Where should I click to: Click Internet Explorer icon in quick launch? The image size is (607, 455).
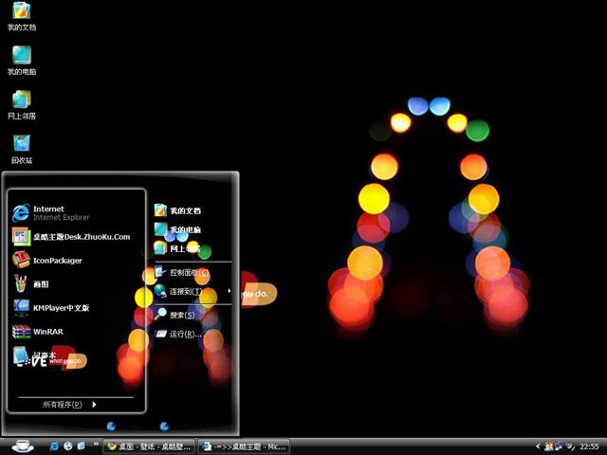[55, 446]
